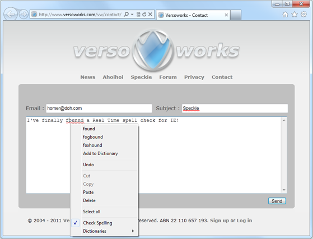This screenshot has height=239, width=313.
Task: Click the browser Back arrow button
Action: click(11, 14)
